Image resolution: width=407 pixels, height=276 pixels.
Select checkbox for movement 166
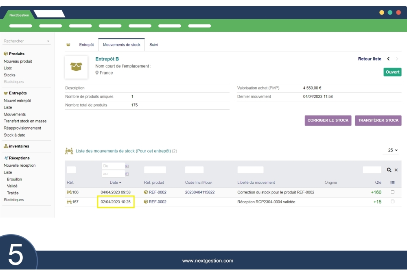tap(392, 192)
